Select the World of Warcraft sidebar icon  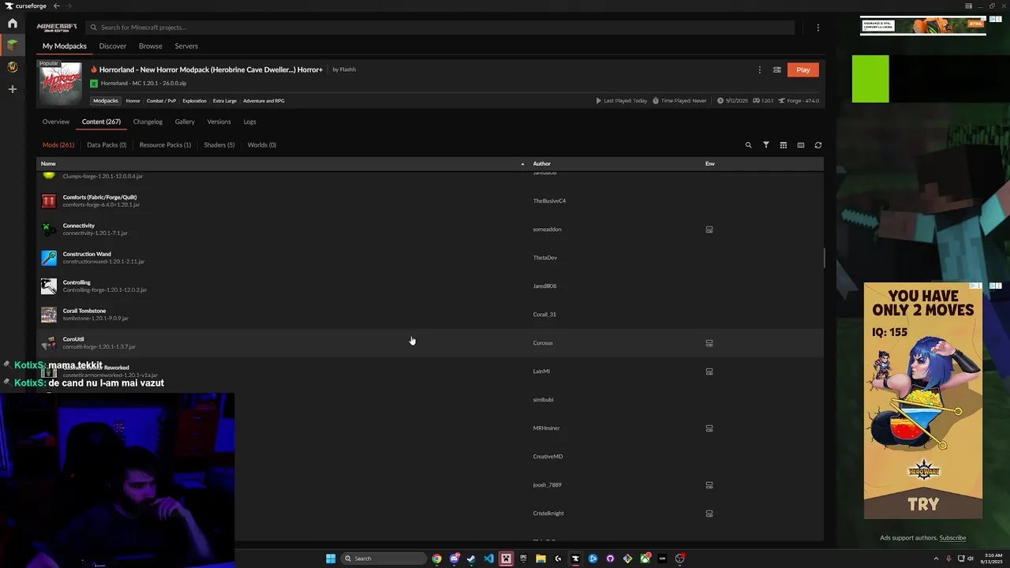click(13, 67)
